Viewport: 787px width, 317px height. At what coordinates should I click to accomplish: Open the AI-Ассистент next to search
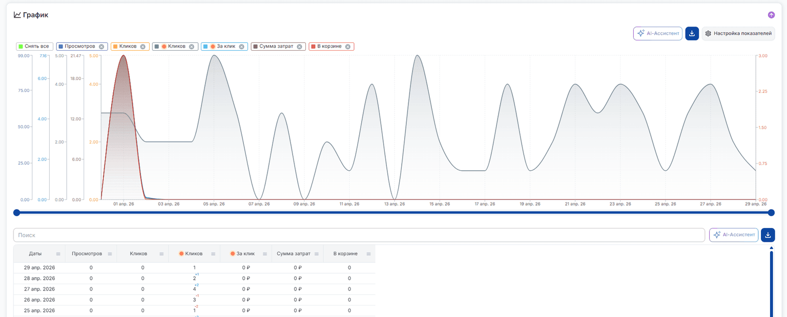(x=734, y=235)
